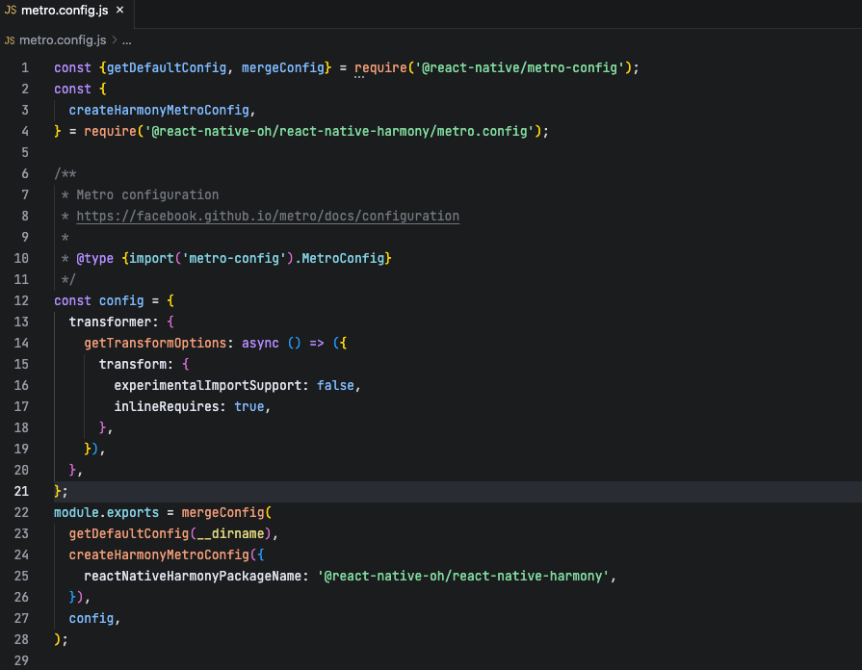Click 'createHarmonyMetroConfig' call on line 24
The image size is (862, 670).
[159, 555]
